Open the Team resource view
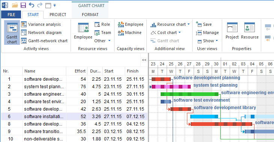 point(103,33)
